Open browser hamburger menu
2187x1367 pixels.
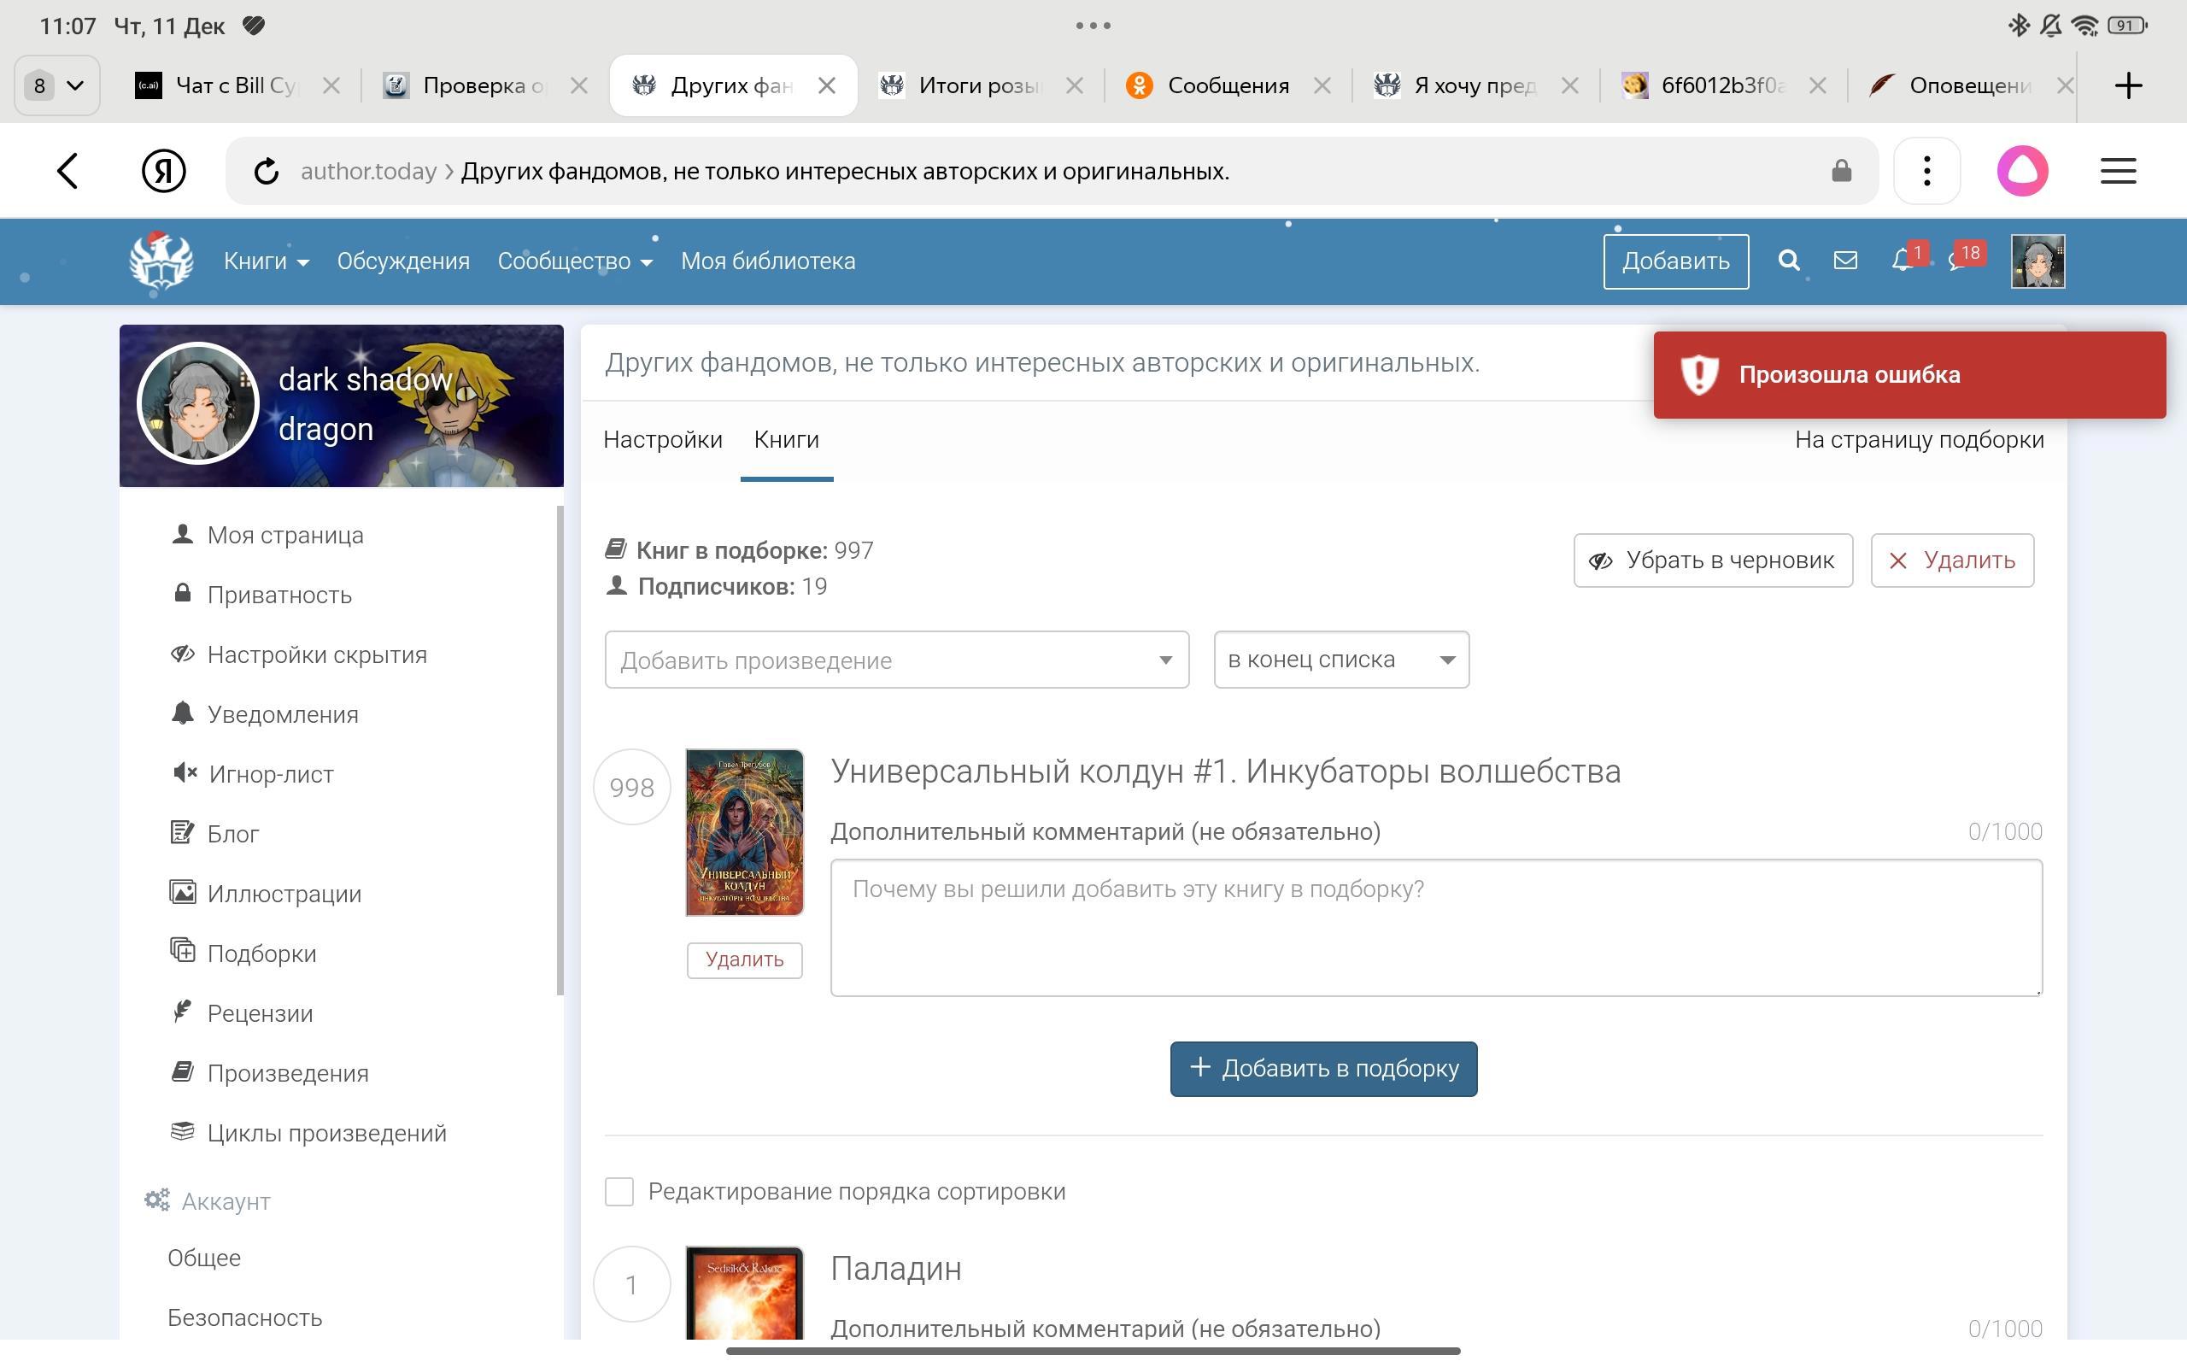(2118, 171)
